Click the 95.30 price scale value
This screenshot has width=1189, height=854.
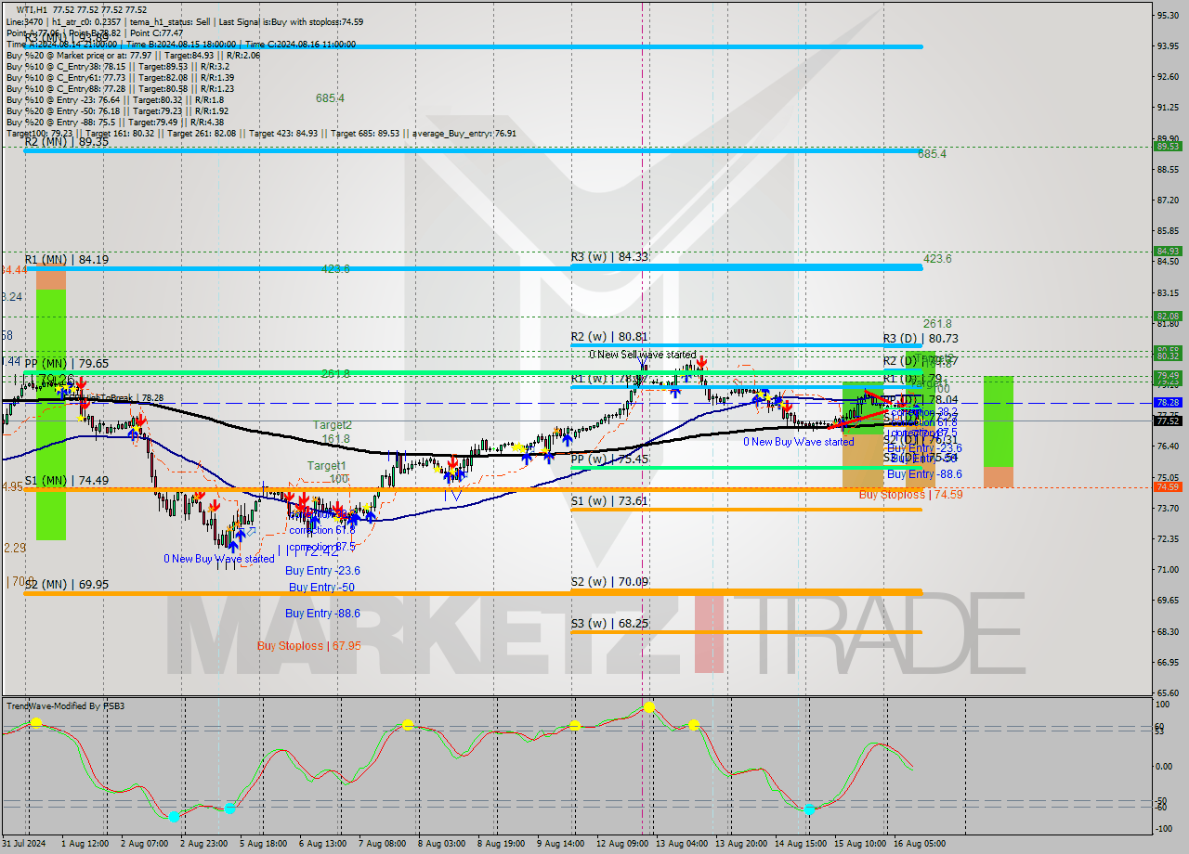click(1168, 15)
